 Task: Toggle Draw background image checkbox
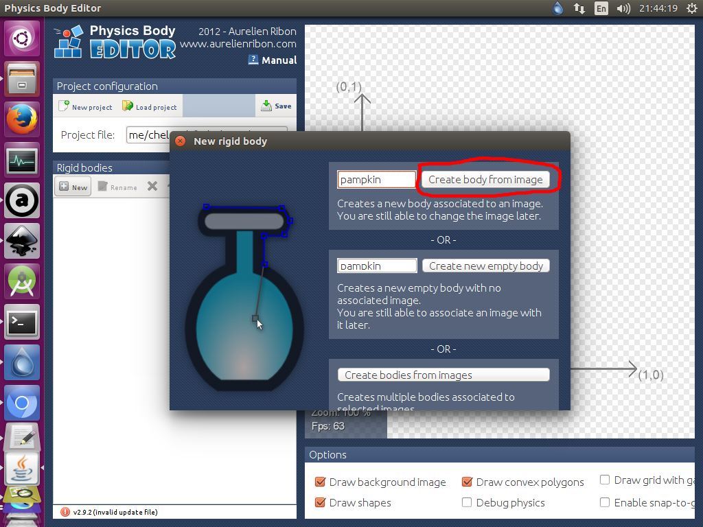[x=320, y=482]
